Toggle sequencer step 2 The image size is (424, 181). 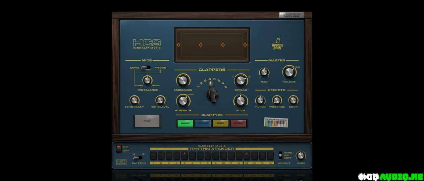tap(161, 155)
